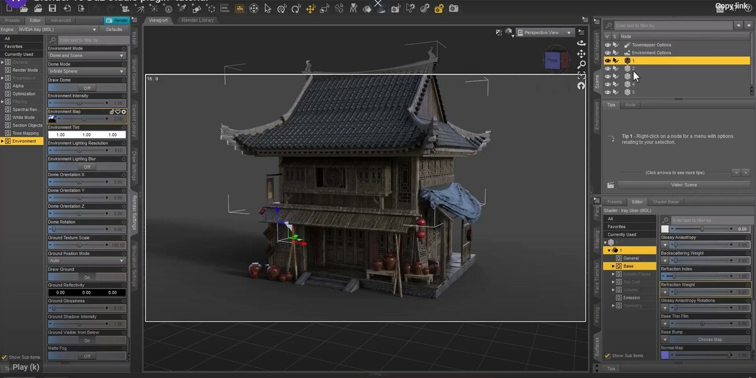Click the Scene filter text field
The image size is (756, 378).
pos(674,25)
